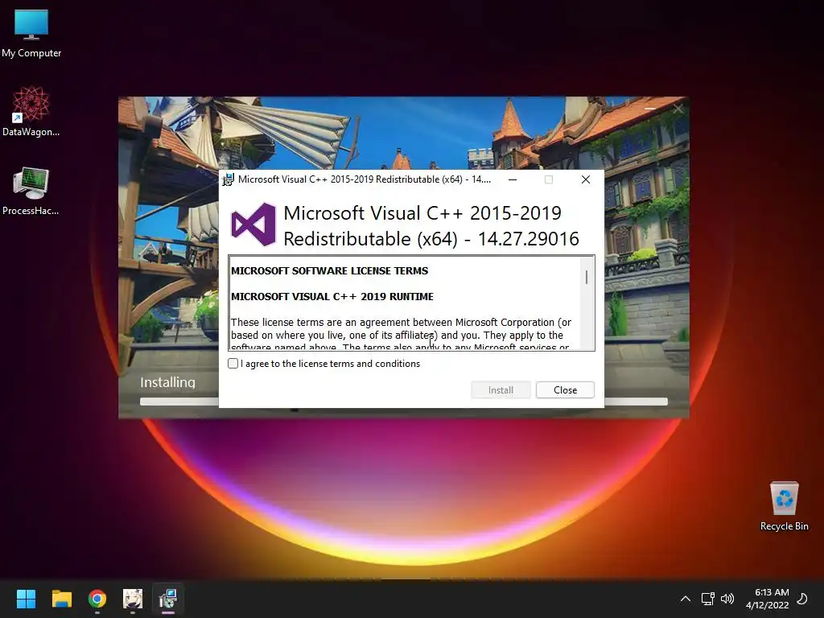Select the DataWagon desktop shortcut
This screenshot has width=824, height=618.
click(x=31, y=112)
